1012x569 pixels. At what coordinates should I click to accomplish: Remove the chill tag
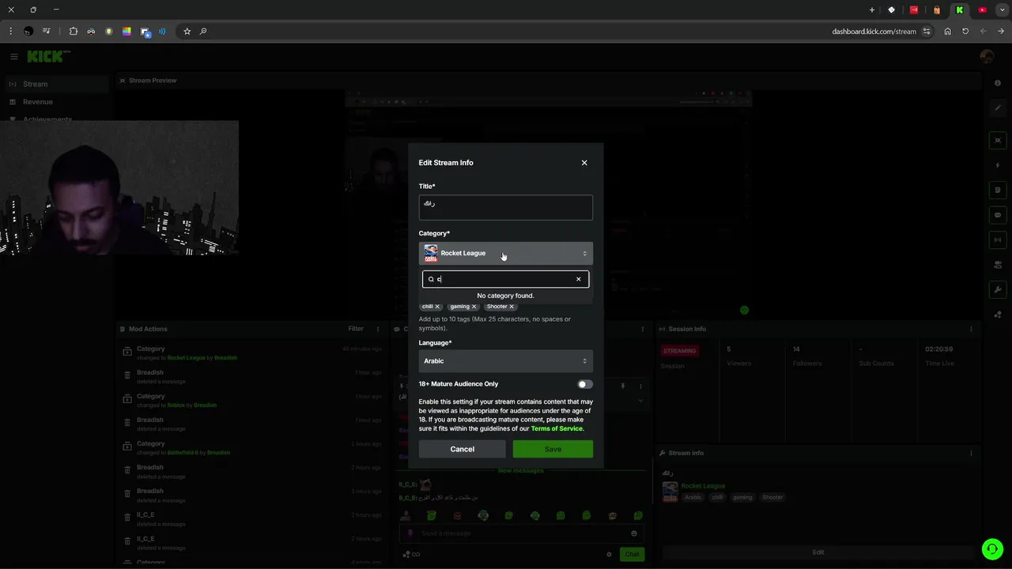coord(437,307)
